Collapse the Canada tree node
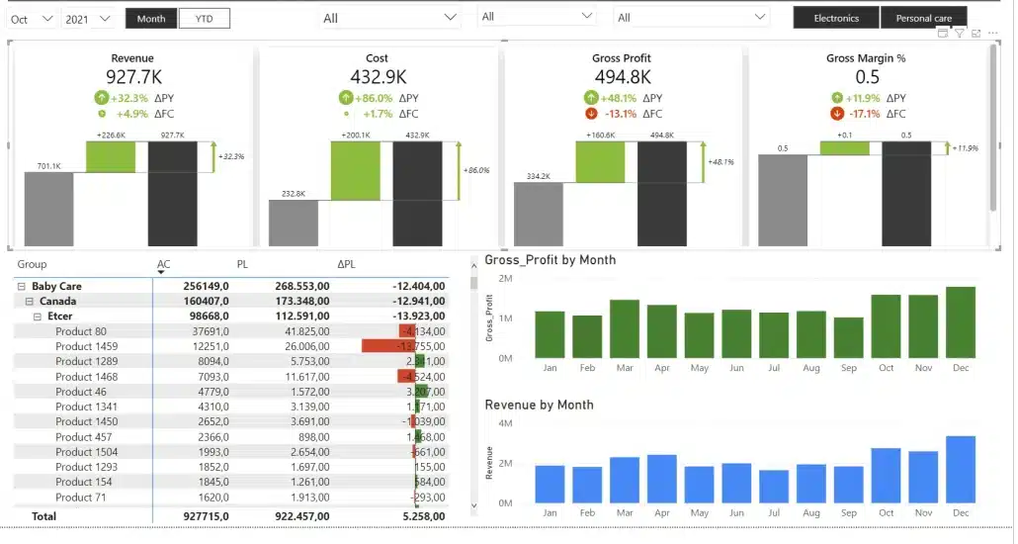The height and width of the screenshot is (544, 1018). point(30,301)
